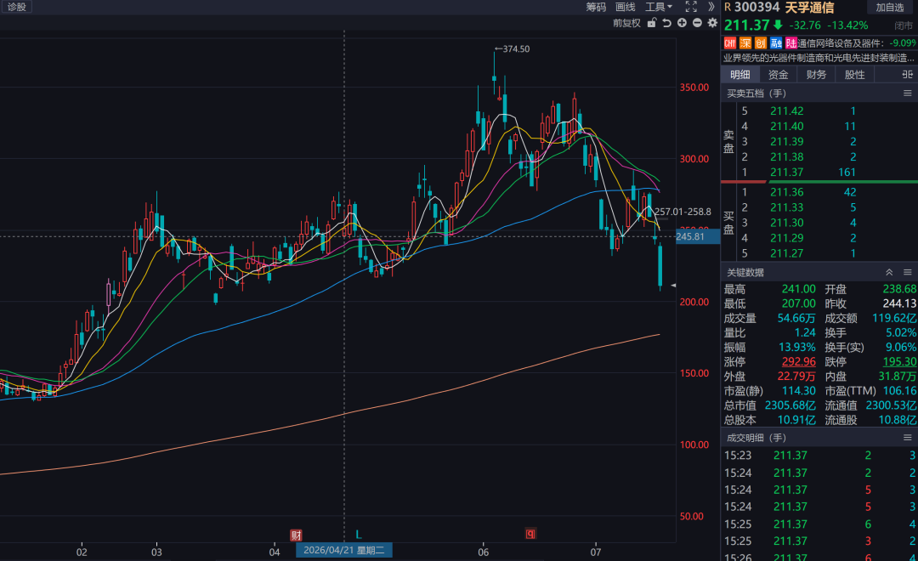Viewport: 918px width, 561px height.
Task: Click the undo arrow icon
Action: tap(667, 23)
